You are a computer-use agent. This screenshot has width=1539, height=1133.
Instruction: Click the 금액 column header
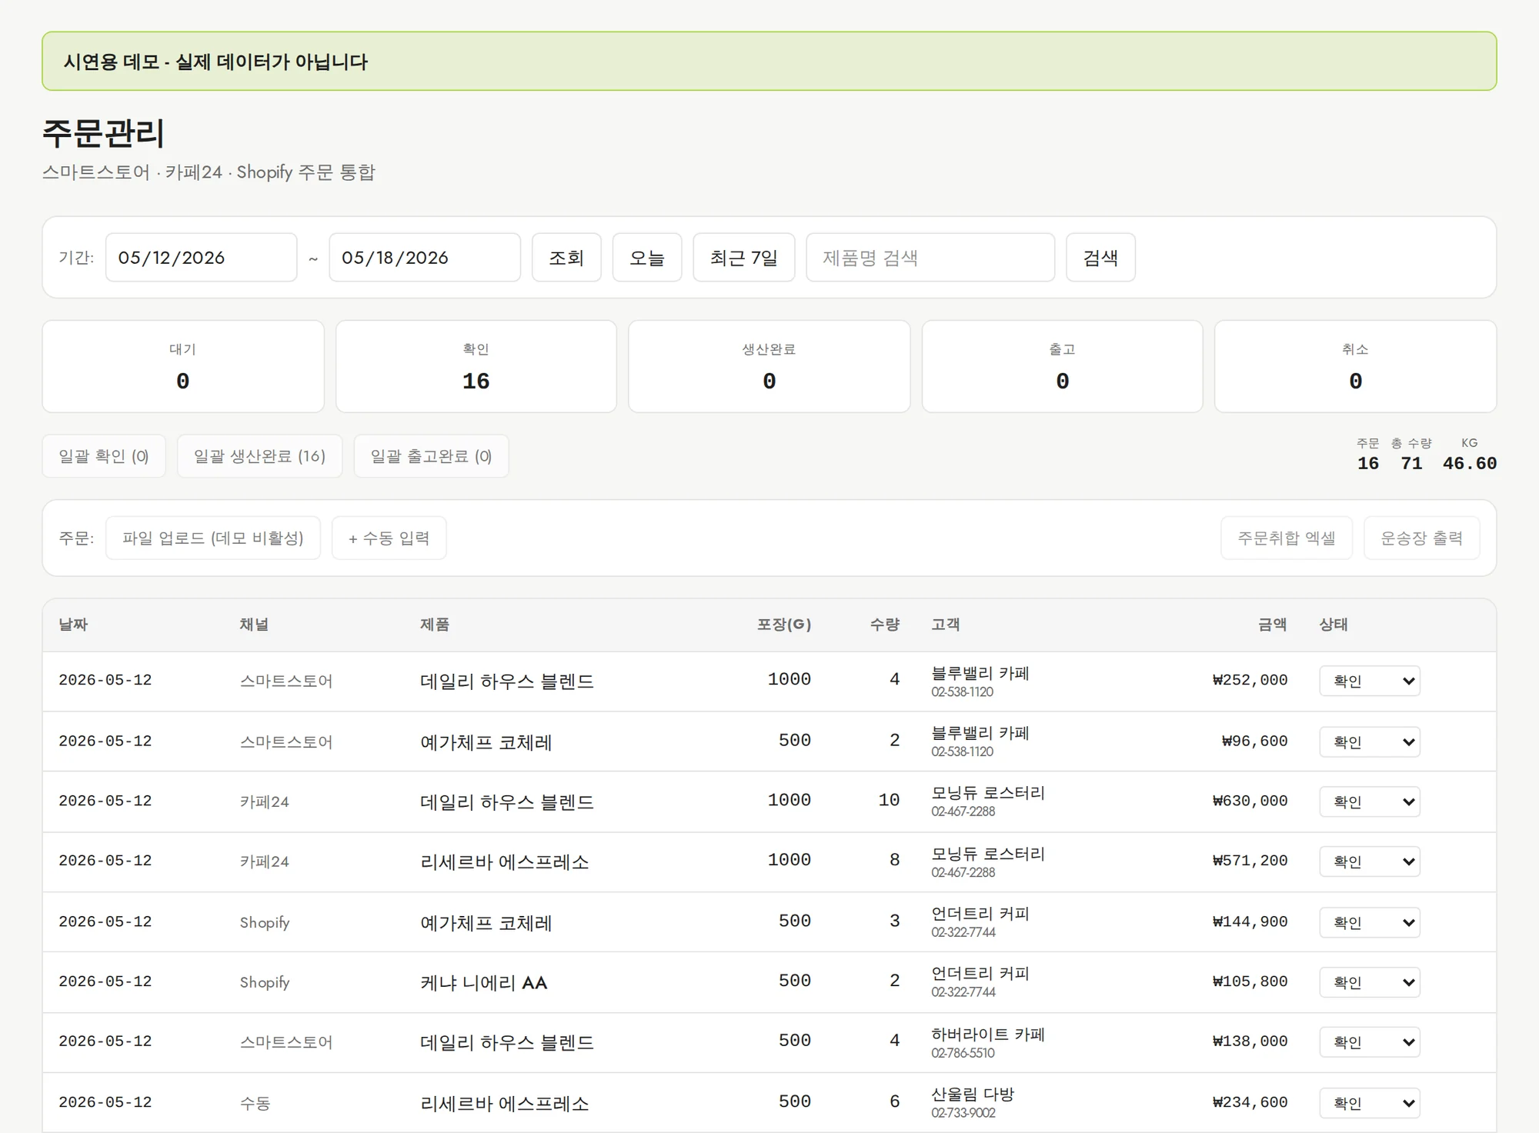pos(1273,625)
